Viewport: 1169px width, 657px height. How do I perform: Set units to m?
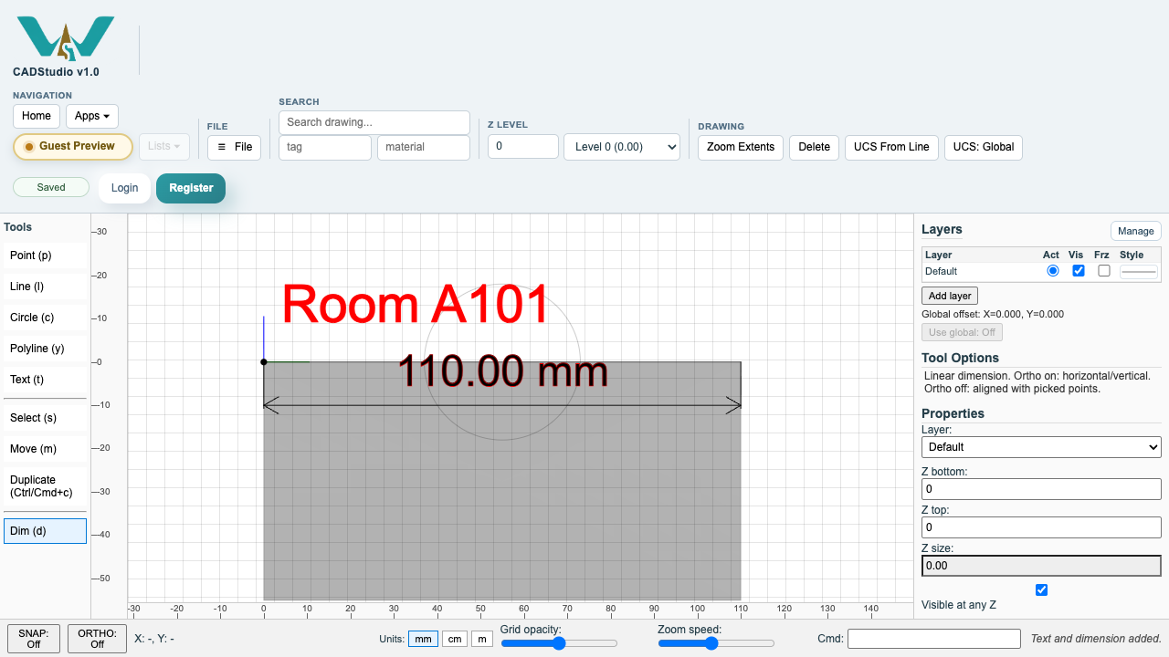point(482,639)
